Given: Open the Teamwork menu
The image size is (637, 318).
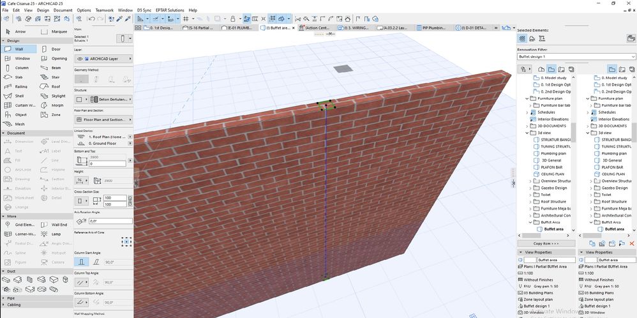Looking at the screenshot, I should click(105, 10).
